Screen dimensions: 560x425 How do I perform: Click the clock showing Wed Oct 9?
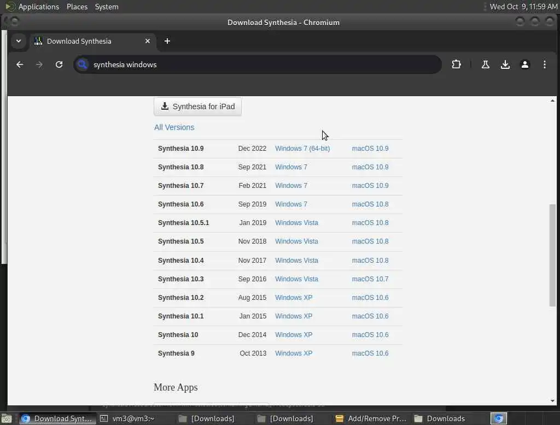[x=523, y=7]
